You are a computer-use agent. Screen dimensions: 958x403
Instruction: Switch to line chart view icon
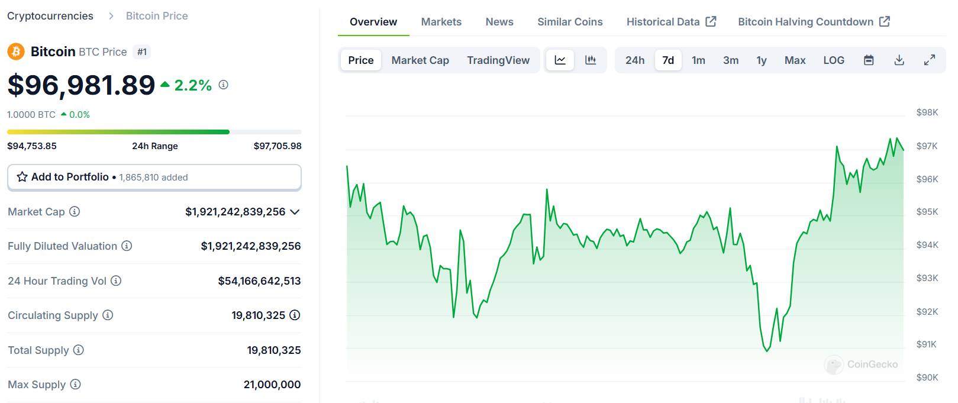pyautogui.click(x=560, y=60)
